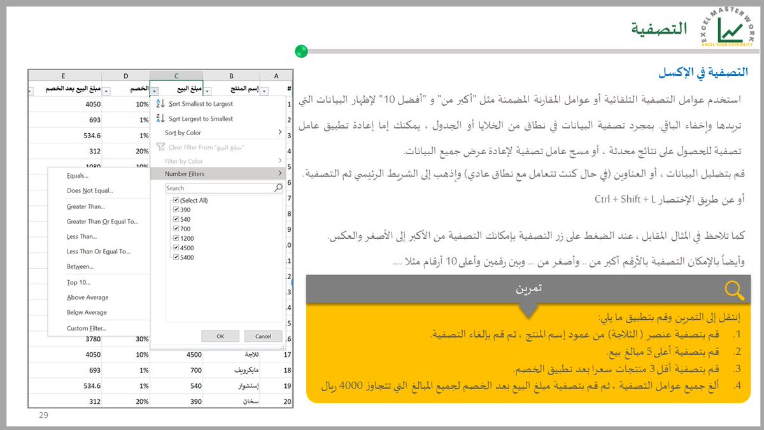764x430 pixels.
Task: Click the 30% cell beside 3780
Action: [x=126, y=340]
